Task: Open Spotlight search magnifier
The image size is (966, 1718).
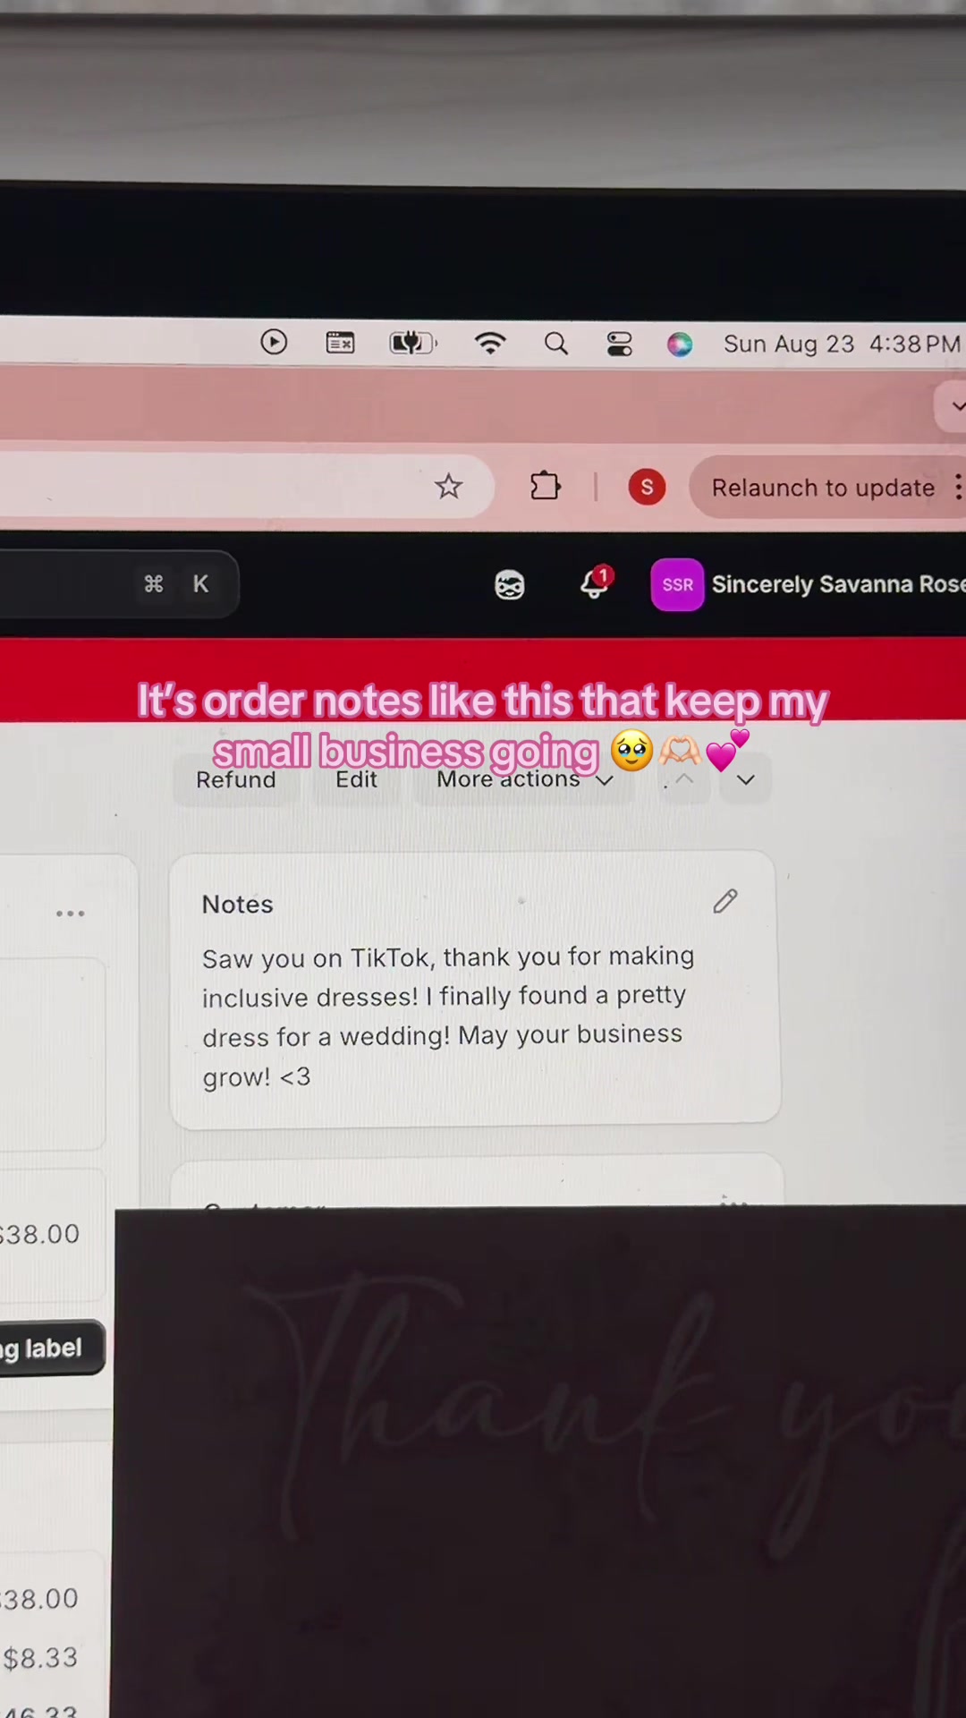Action: 556,344
